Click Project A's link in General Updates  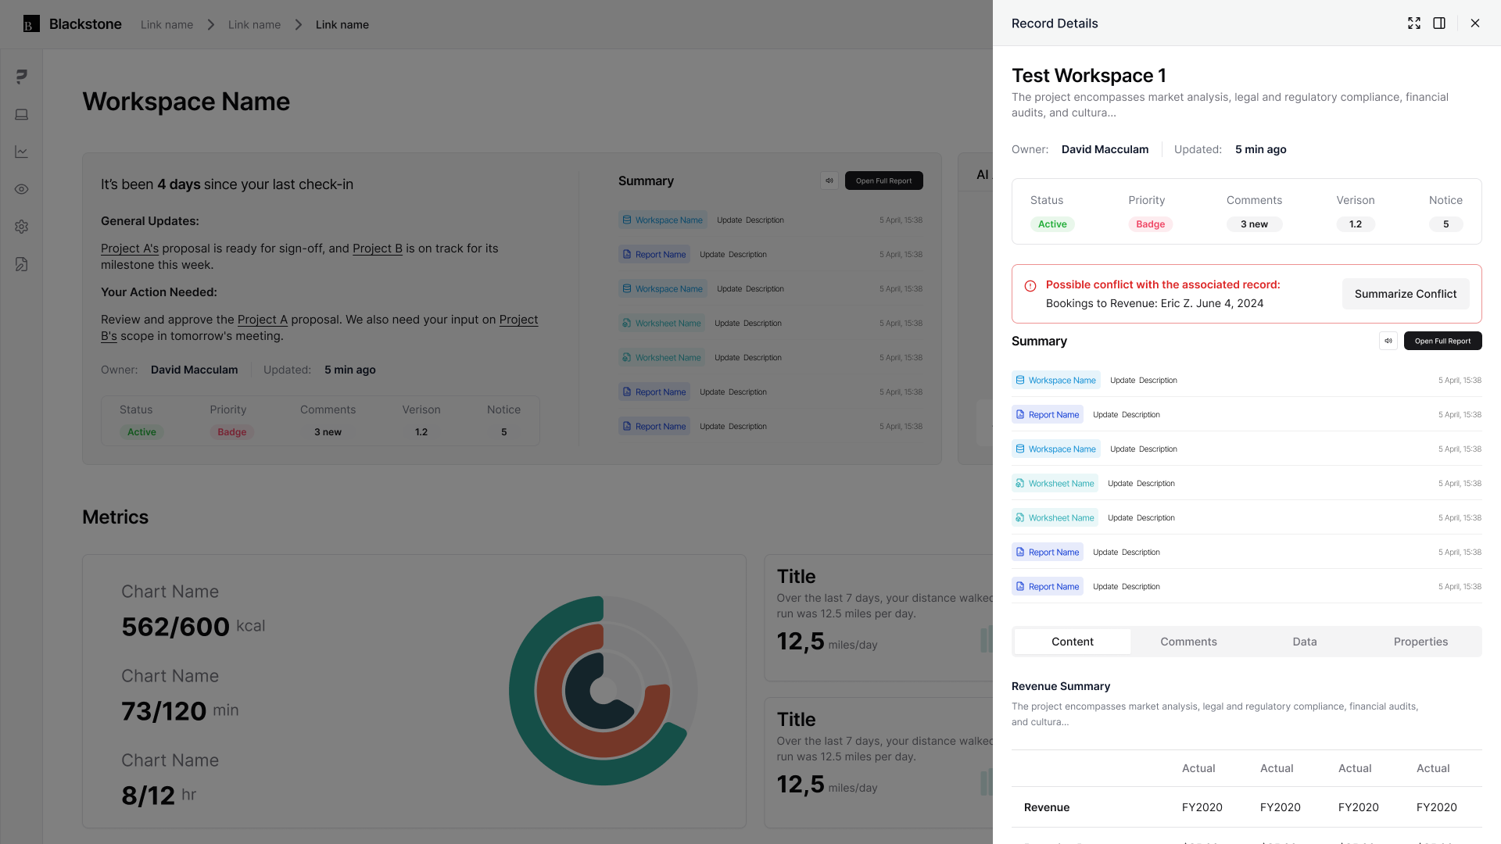pos(130,249)
